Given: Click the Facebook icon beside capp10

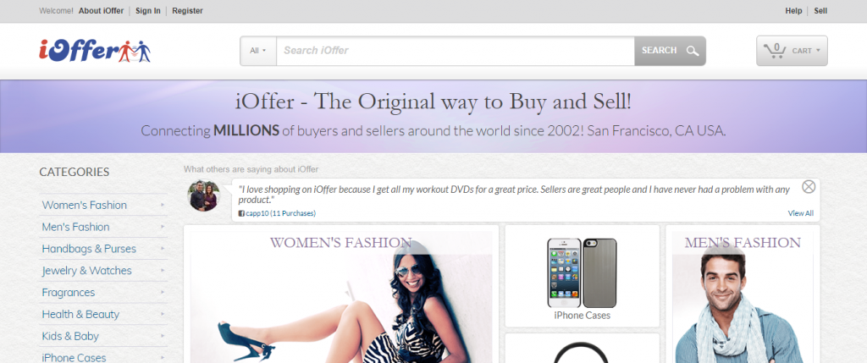Looking at the screenshot, I should click(241, 213).
